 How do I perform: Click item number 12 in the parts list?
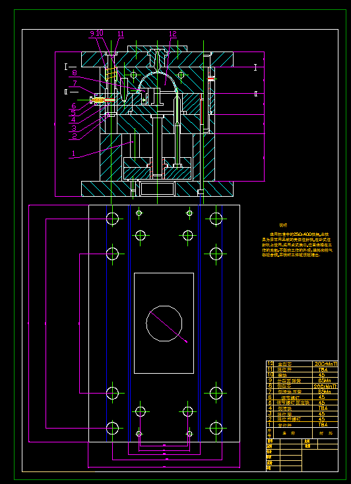[271, 364]
